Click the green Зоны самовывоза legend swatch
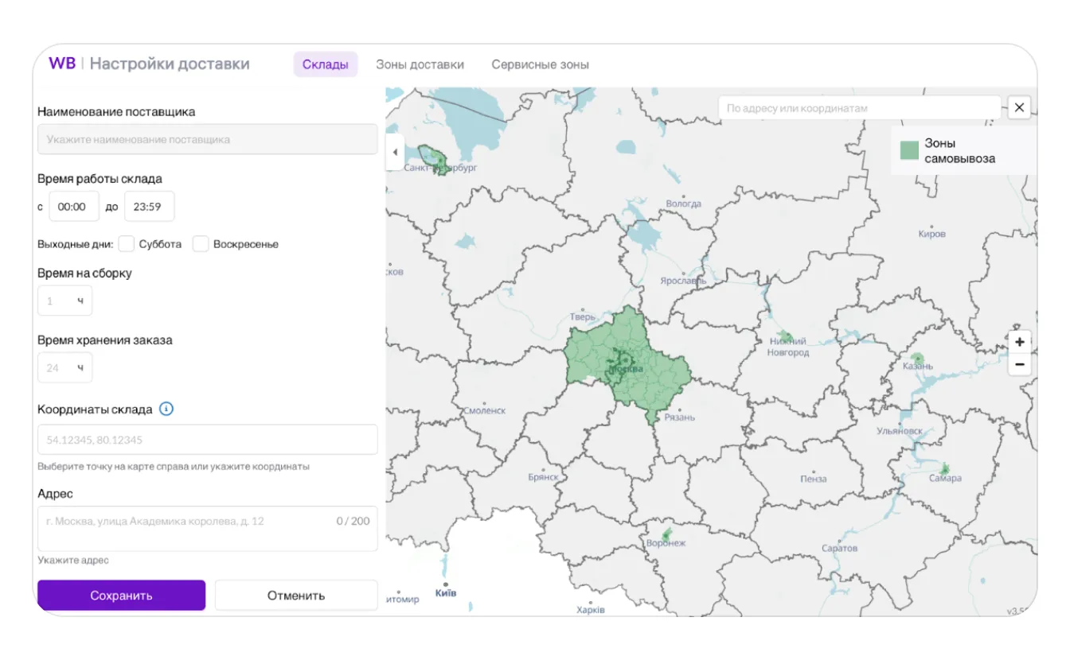 coord(909,150)
